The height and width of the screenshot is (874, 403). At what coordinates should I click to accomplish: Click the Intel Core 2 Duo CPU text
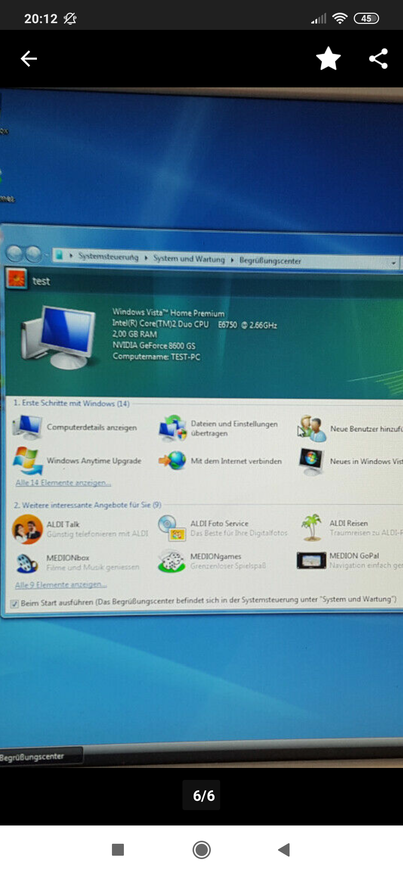[x=194, y=324]
